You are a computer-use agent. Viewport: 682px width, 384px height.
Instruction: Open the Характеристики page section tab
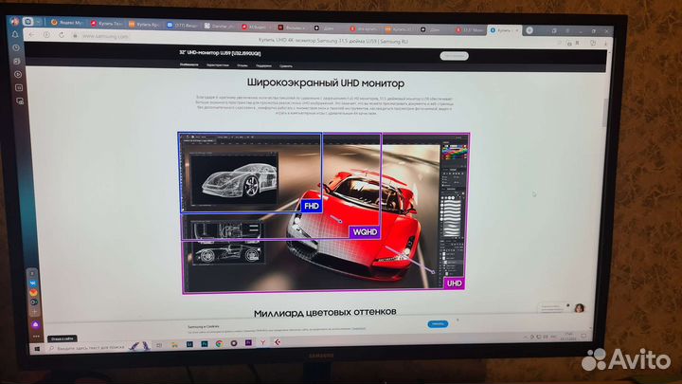(x=218, y=65)
